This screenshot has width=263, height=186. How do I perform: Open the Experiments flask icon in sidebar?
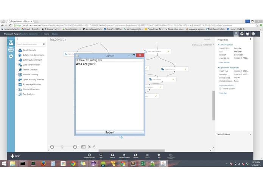point(11,43)
